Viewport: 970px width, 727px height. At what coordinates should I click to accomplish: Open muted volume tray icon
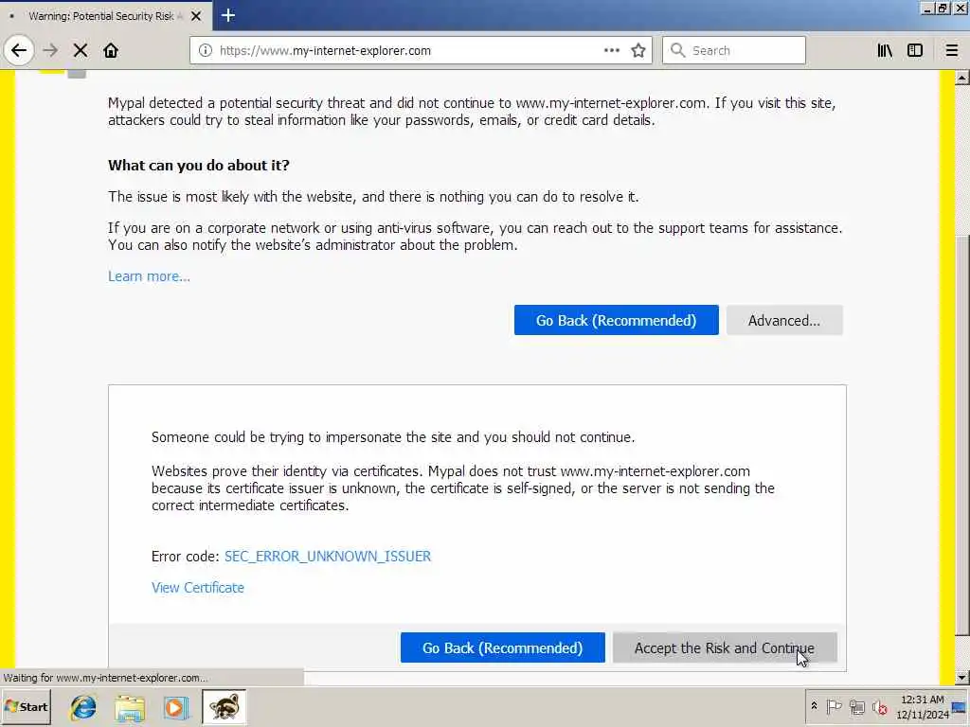(x=879, y=706)
